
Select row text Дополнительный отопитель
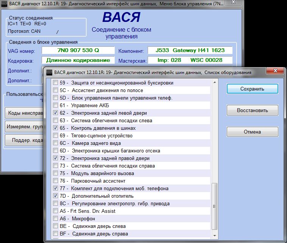103,196
